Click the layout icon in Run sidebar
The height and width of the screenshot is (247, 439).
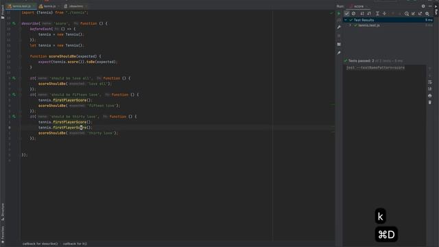[339, 44]
